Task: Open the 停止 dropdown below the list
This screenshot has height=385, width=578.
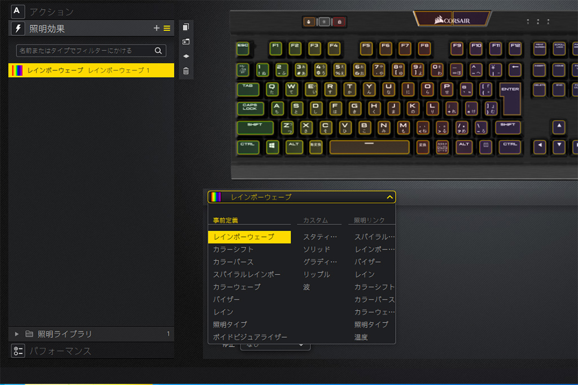Action: [x=275, y=344]
